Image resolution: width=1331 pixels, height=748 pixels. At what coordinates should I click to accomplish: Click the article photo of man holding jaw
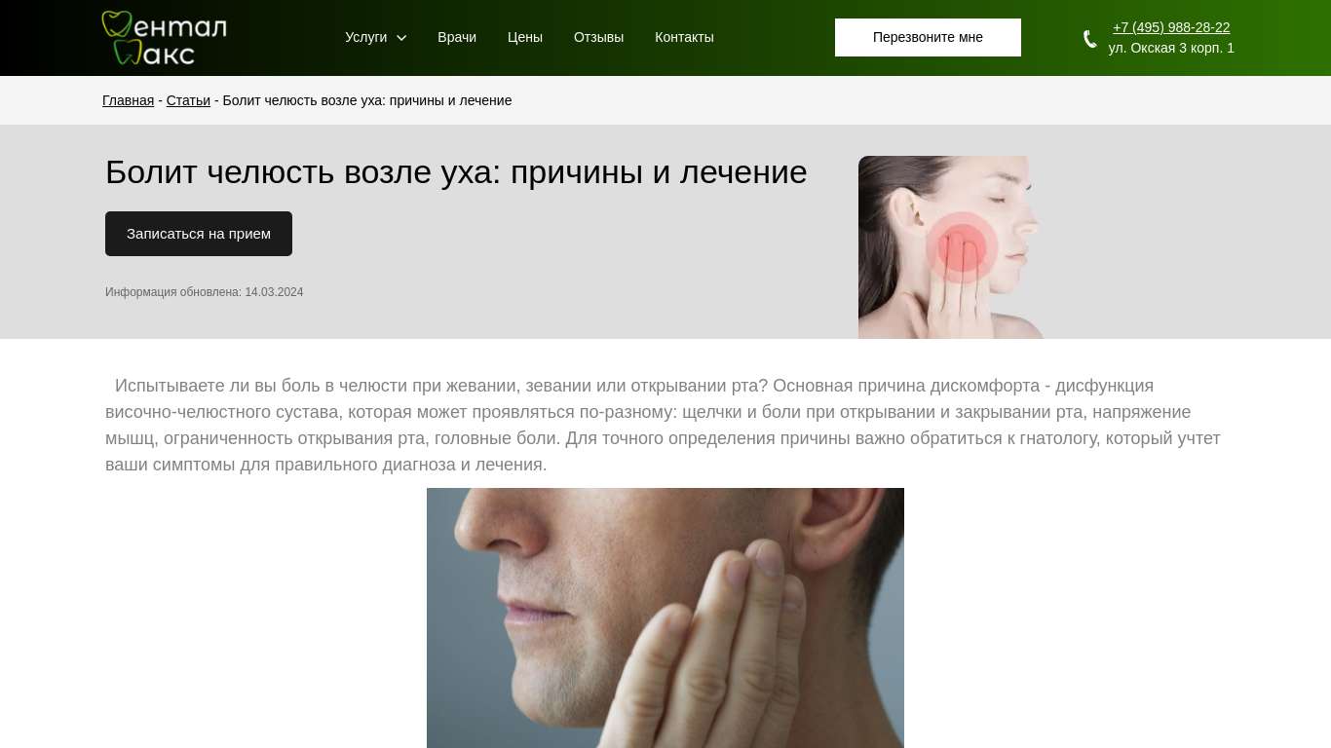665,617
